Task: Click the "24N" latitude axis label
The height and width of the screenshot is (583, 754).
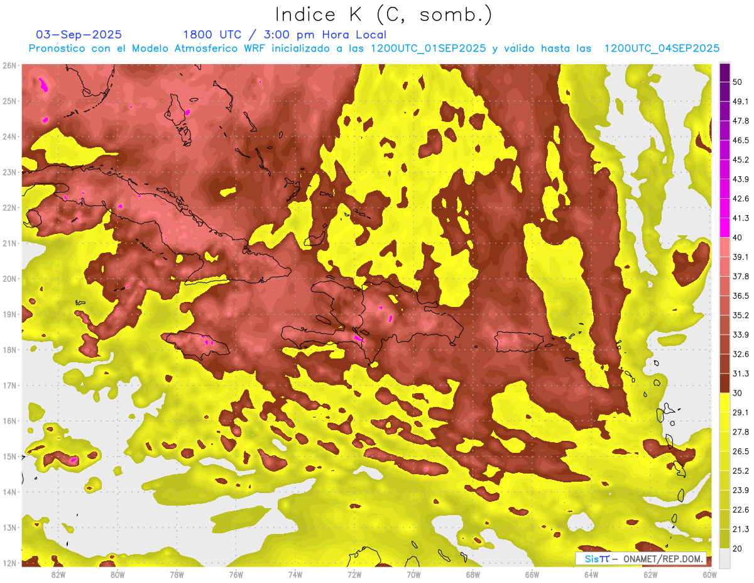Action: [9, 136]
